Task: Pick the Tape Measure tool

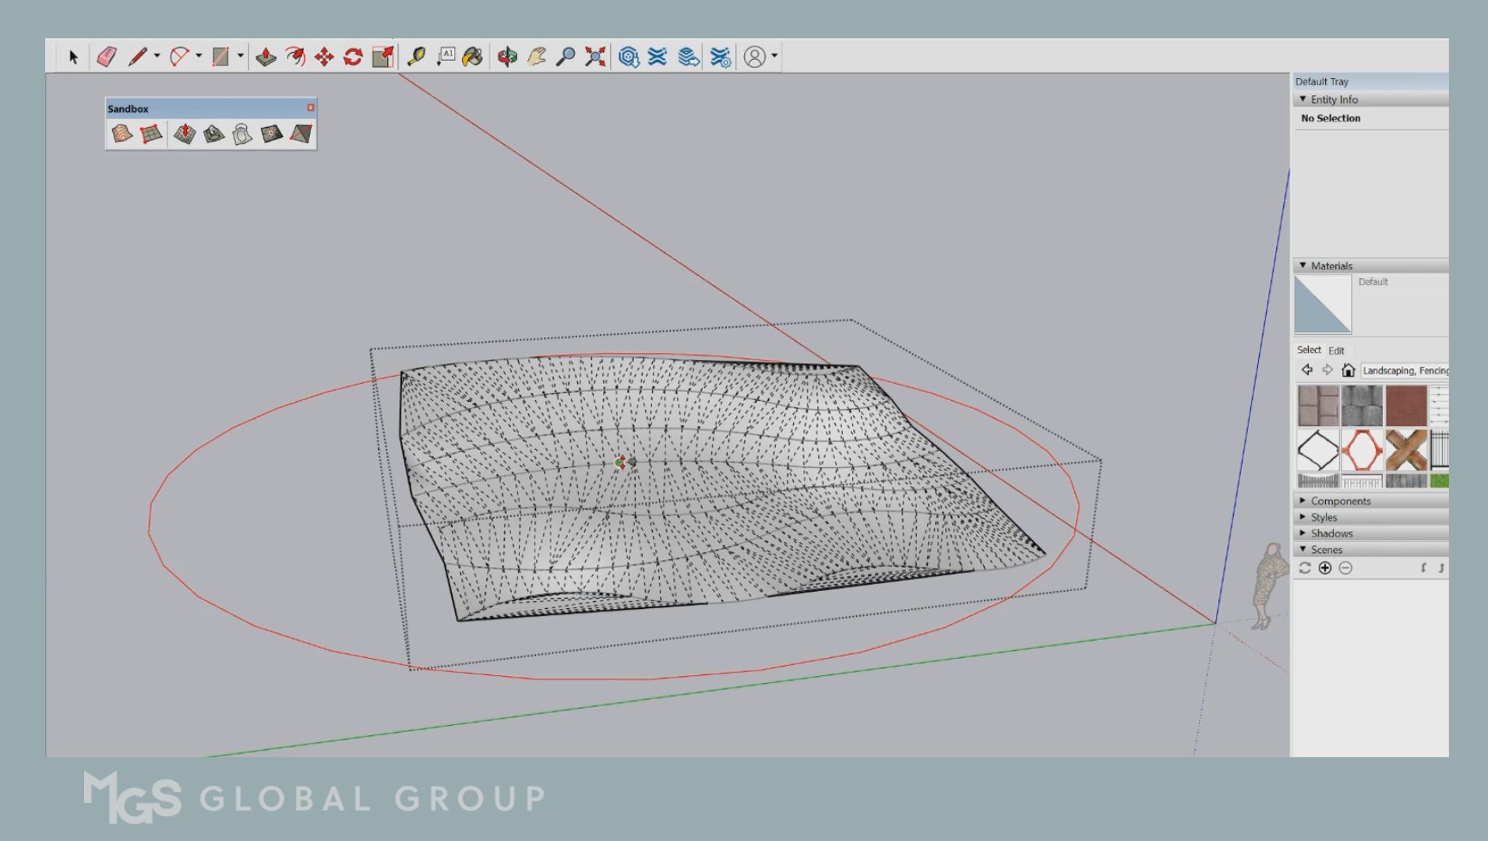Action: [418, 55]
